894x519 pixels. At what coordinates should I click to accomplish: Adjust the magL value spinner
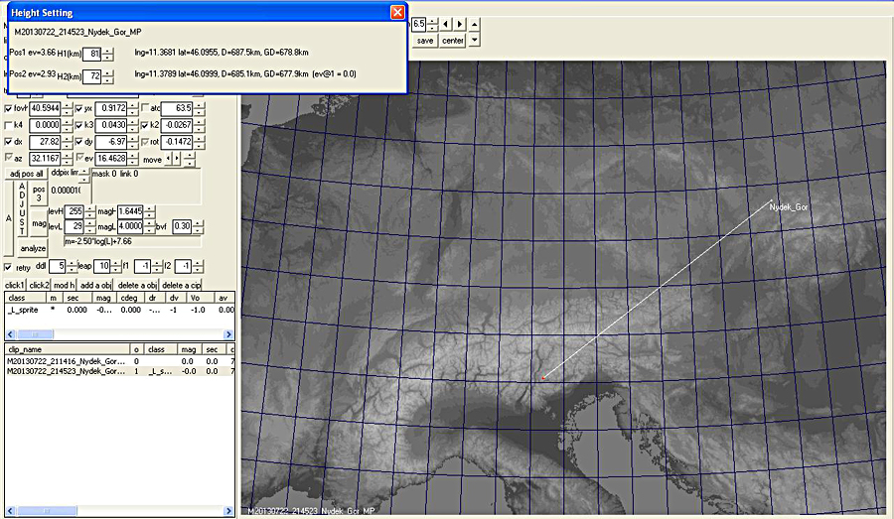(149, 226)
